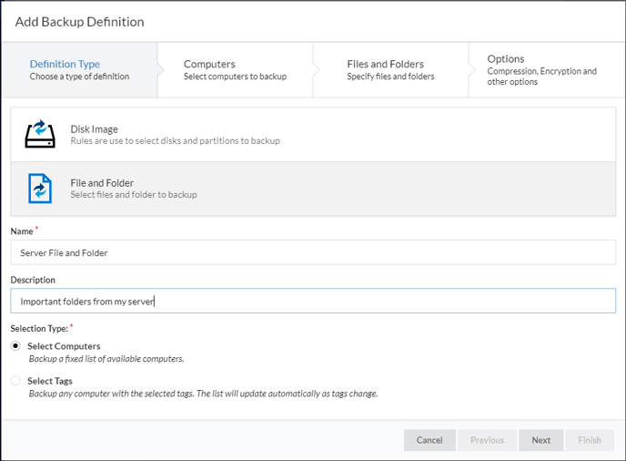Click the Cancel button
The image size is (626, 461).
[x=429, y=440]
